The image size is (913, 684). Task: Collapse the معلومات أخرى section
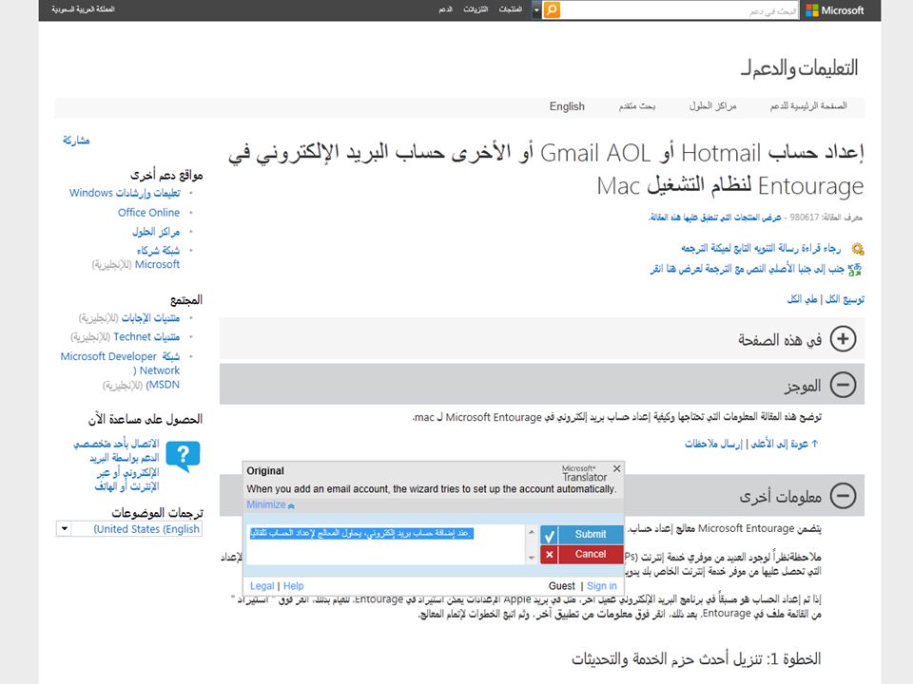pyautogui.click(x=844, y=496)
